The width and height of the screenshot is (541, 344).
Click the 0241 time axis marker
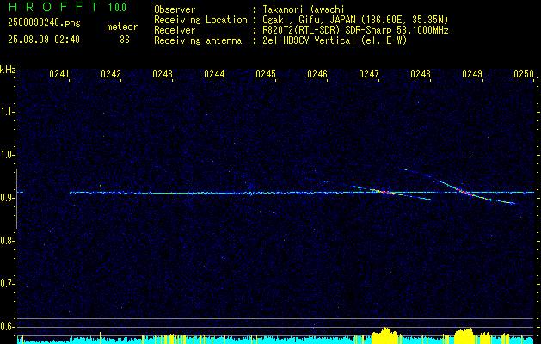click(59, 74)
